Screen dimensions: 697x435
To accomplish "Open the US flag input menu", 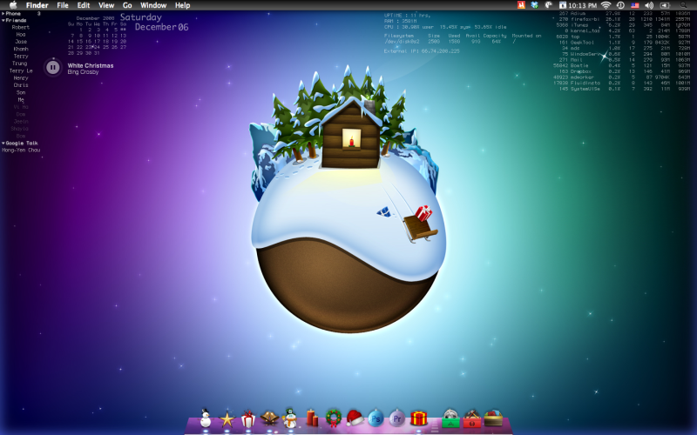I will (x=635, y=5).
